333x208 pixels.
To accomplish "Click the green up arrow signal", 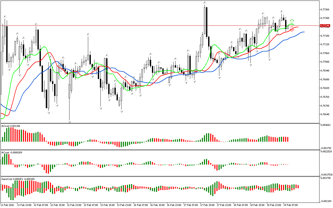I will click(x=292, y=21).
